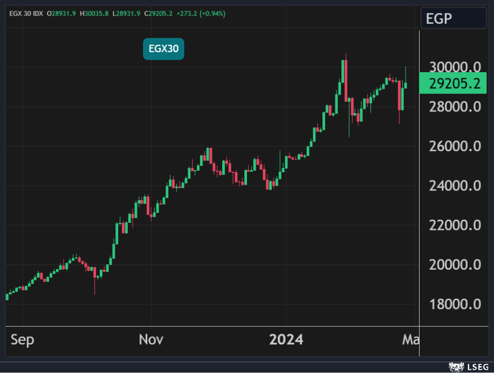Click the 30000.0 price axis label
Image resolution: width=494 pixels, height=373 pixels.
tap(455, 67)
